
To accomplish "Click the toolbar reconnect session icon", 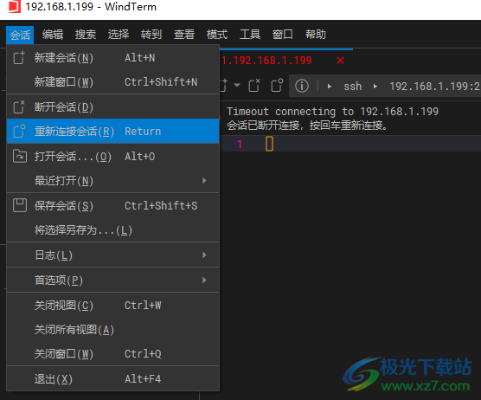I will pyautogui.click(x=277, y=86).
